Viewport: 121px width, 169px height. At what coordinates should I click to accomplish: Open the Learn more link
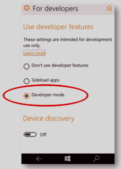[34, 53]
